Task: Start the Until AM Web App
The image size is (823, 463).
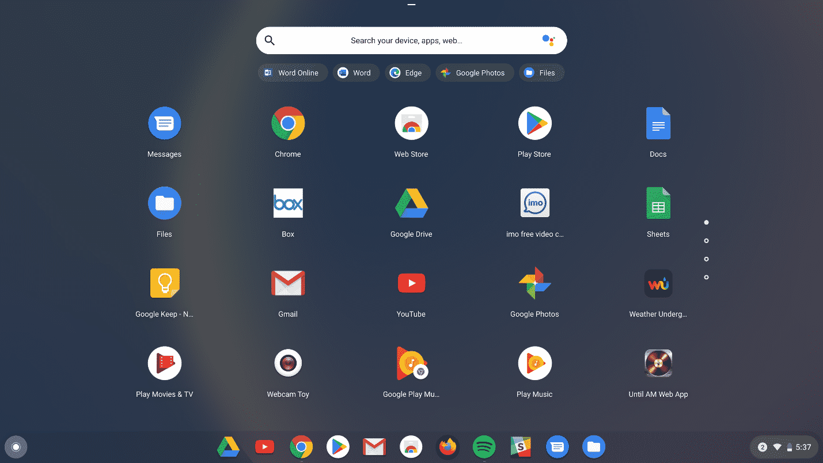Action: tap(658, 363)
